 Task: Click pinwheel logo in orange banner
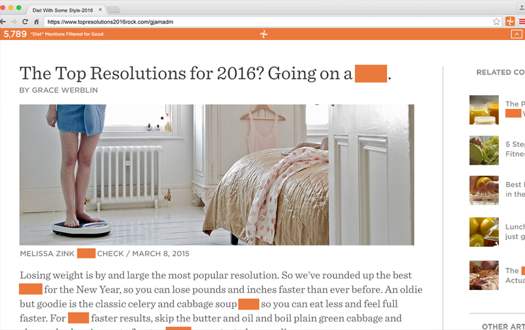click(264, 34)
